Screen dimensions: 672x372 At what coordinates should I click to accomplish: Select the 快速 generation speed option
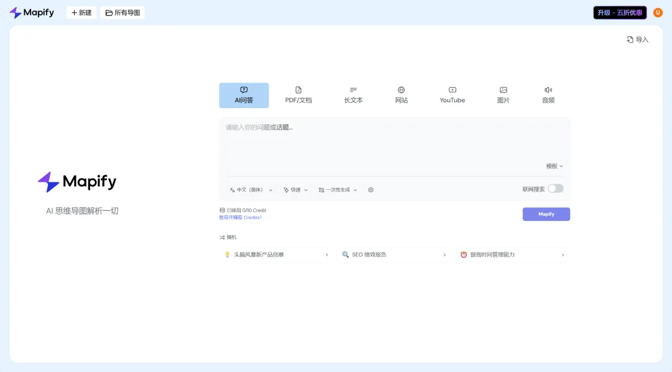point(294,189)
